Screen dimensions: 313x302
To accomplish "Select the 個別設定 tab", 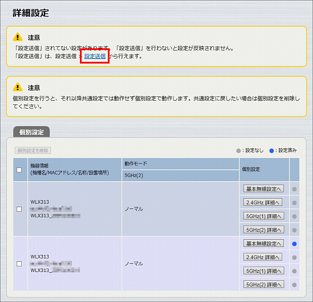I will tap(32, 132).
